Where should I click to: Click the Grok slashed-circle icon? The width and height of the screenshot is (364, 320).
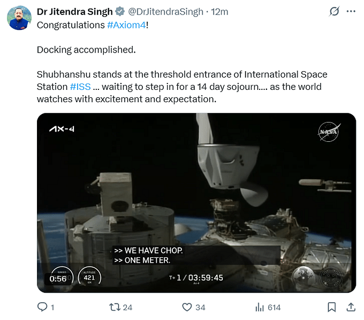334,11
